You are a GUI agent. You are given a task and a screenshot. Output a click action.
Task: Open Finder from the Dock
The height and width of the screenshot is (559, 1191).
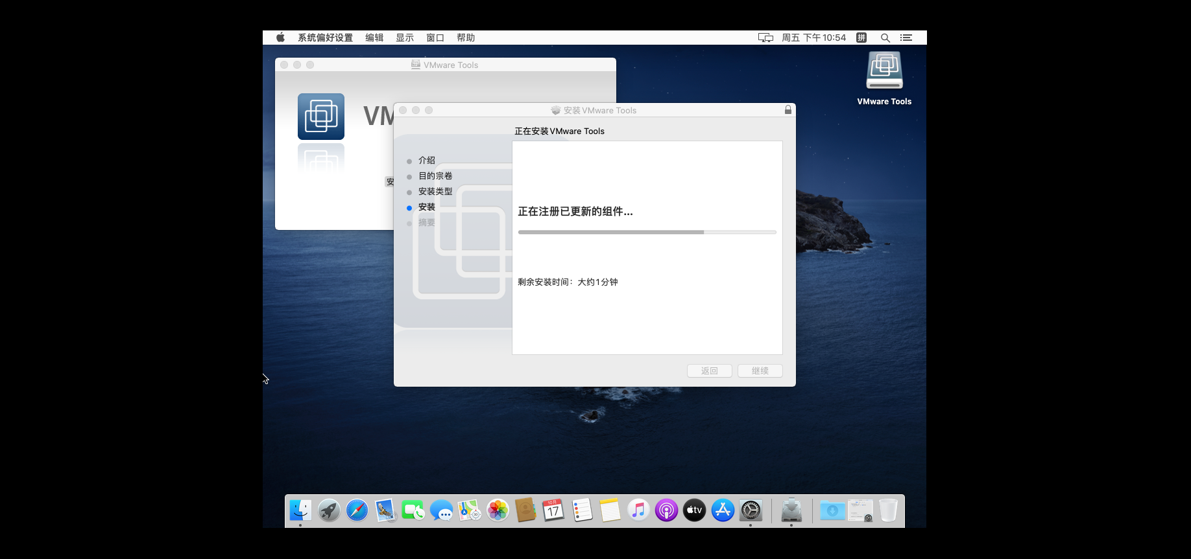300,510
